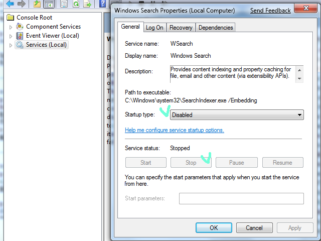
Task: Click the WSearch service name value
Action: [x=182, y=44]
